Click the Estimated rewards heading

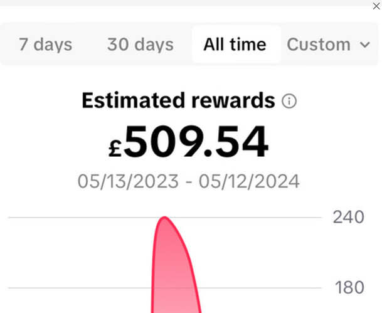click(178, 100)
